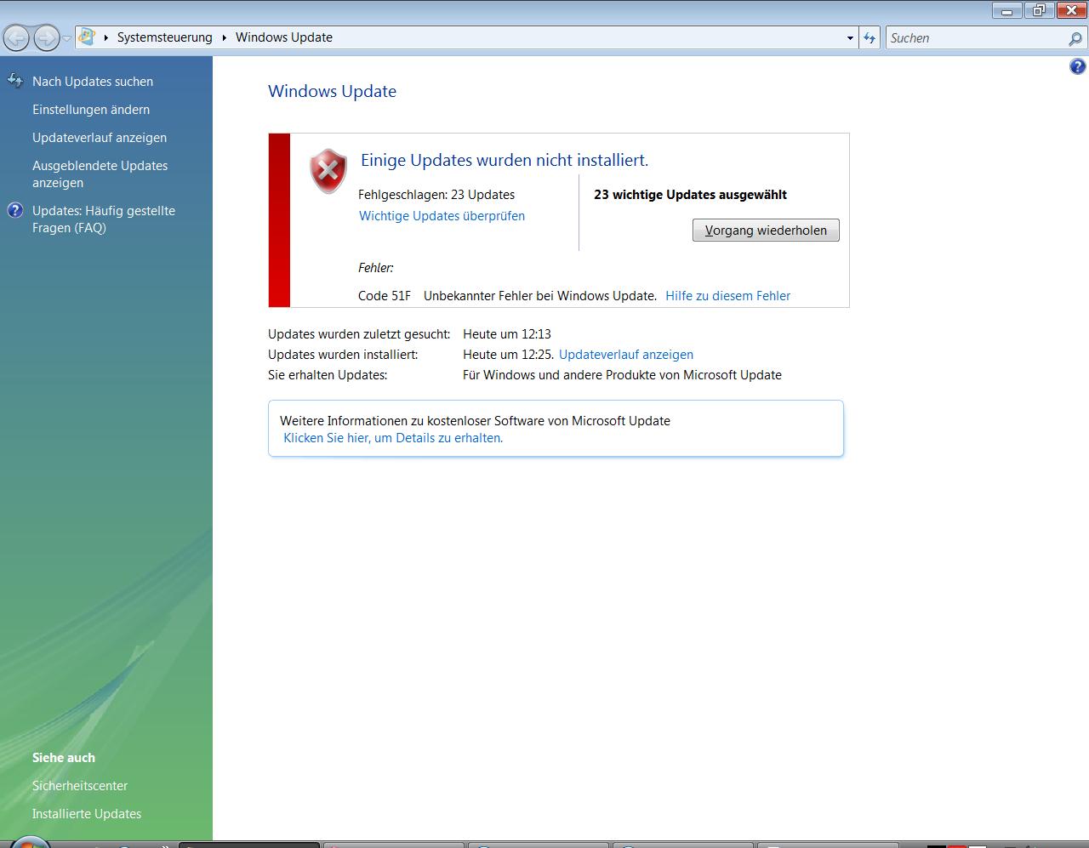Open Einstellungen ändern in the sidebar
Screen dimensions: 1089x848
91,110
